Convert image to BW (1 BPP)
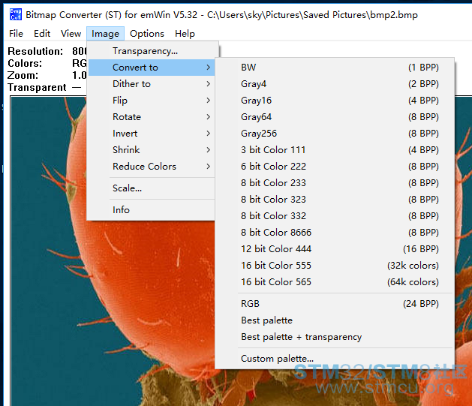This screenshot has height=406, width=472. point(335,68)
